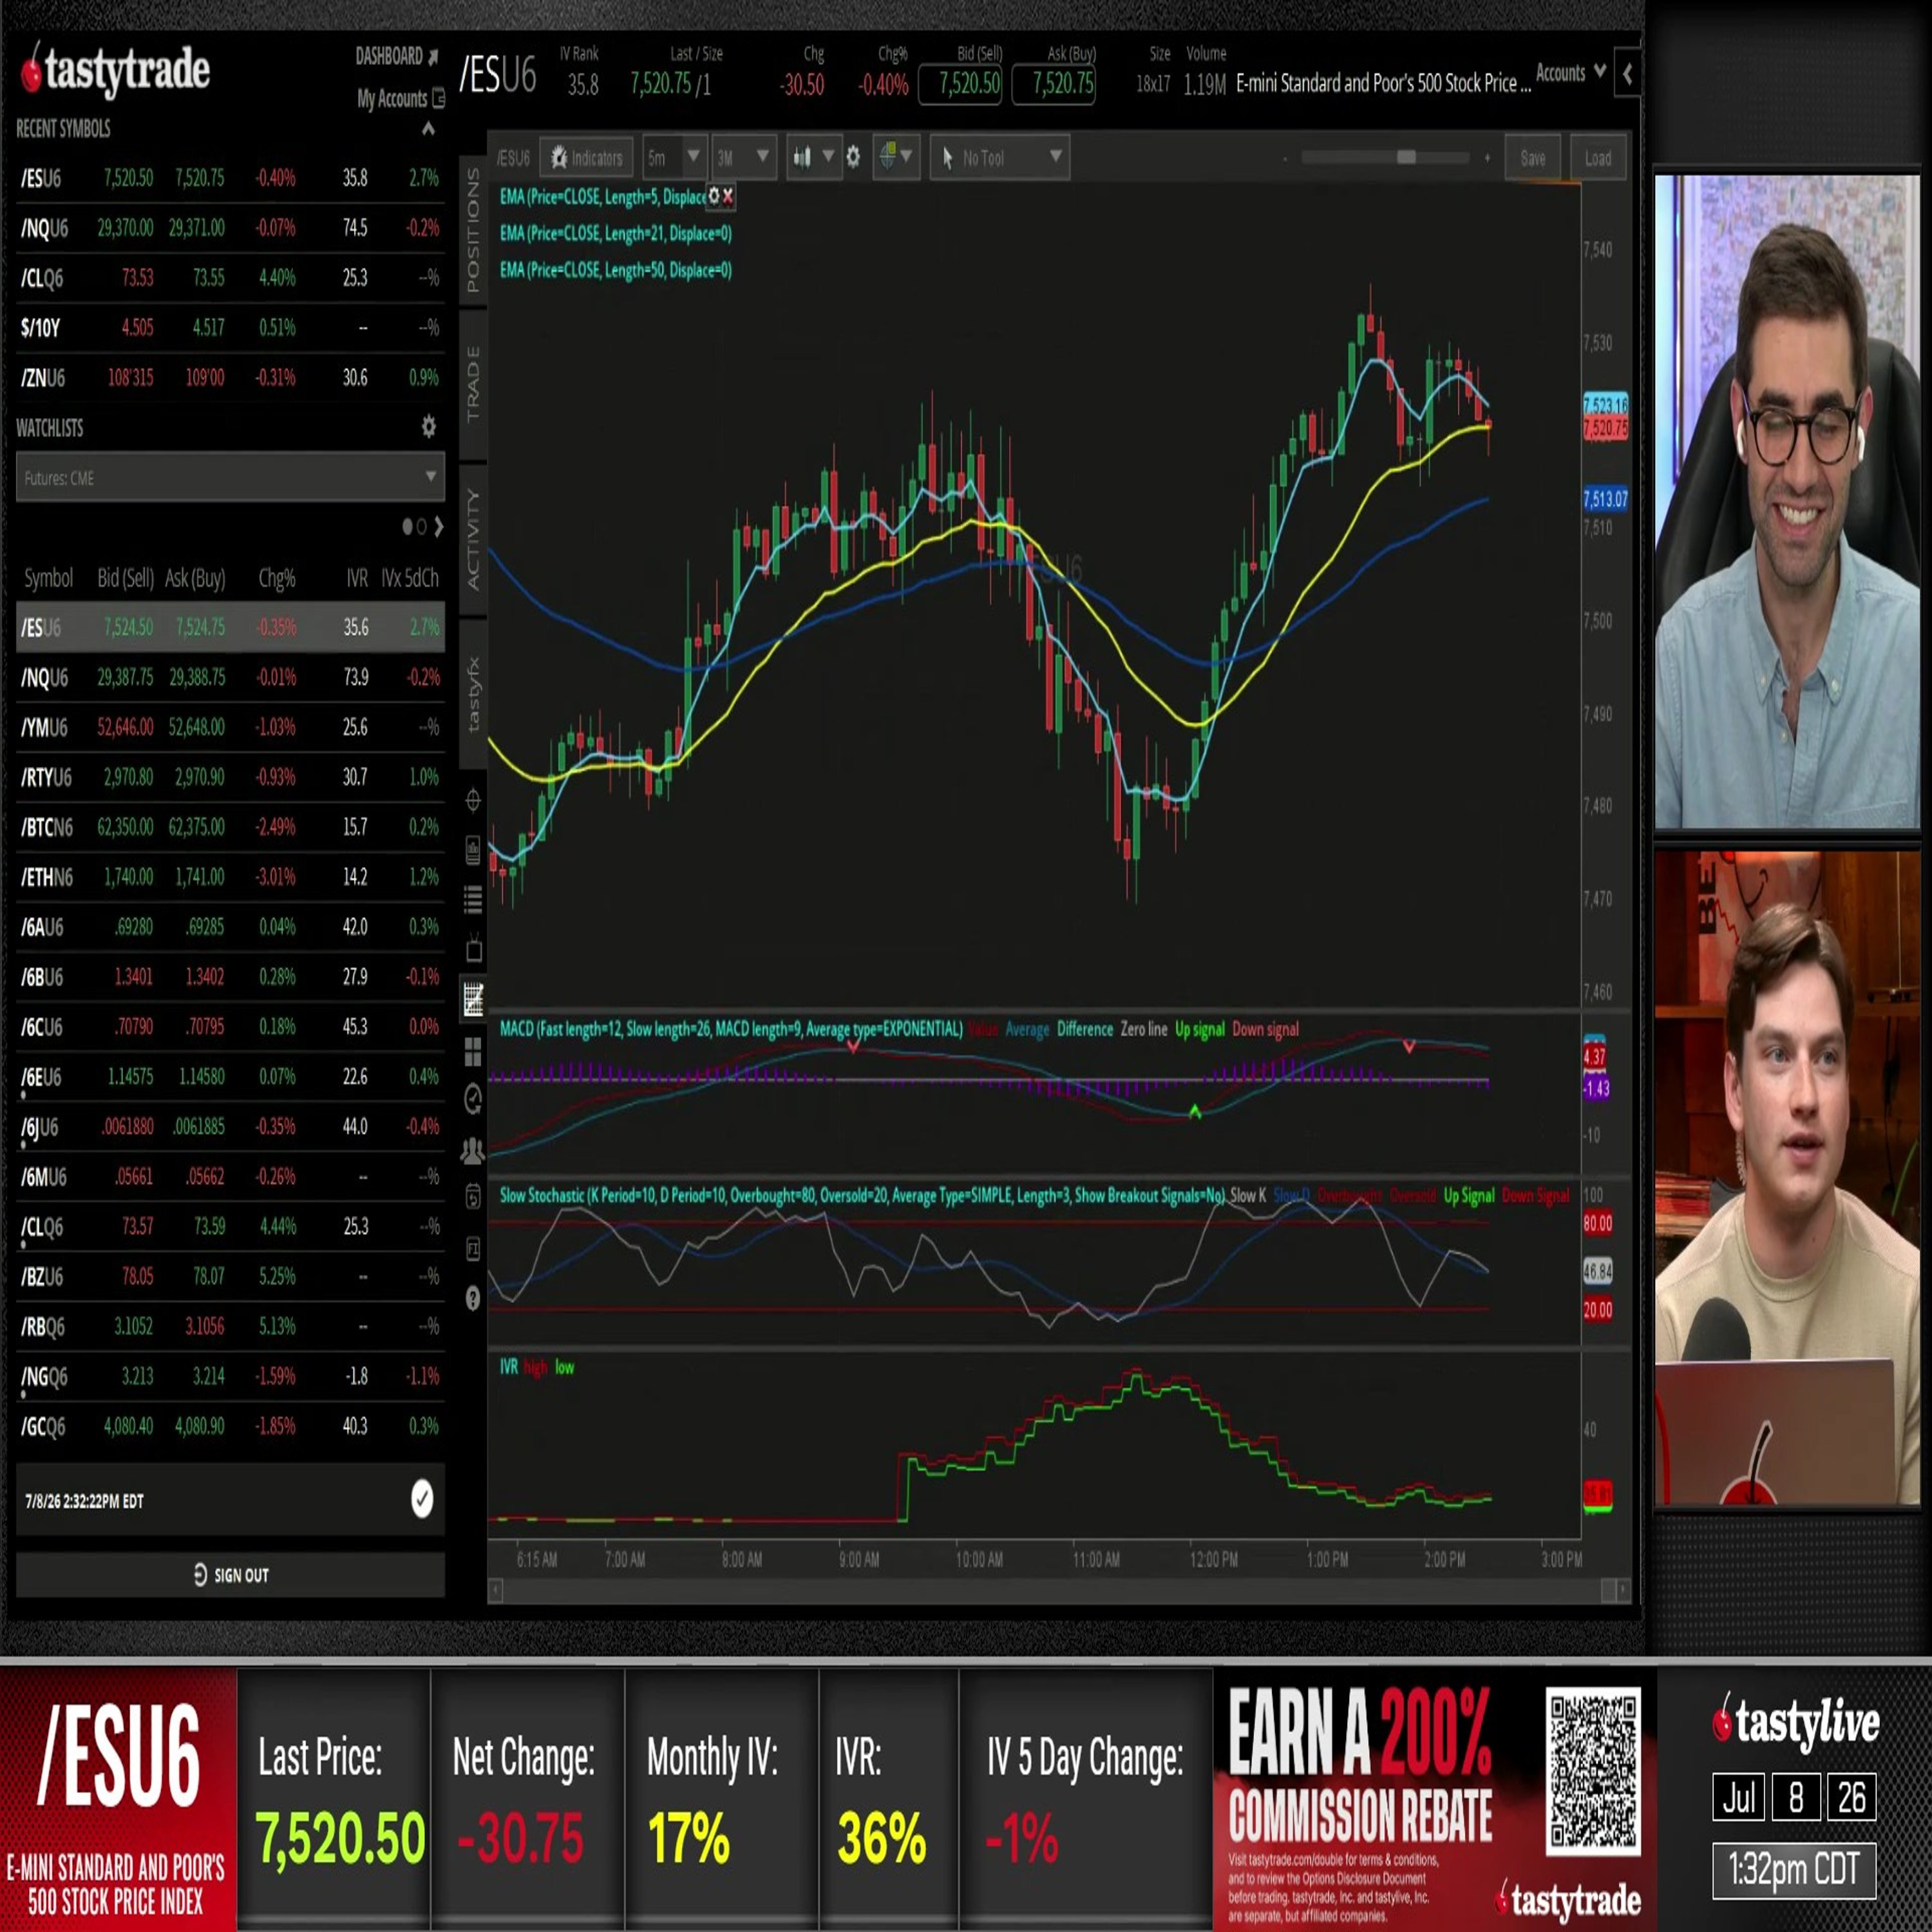The height and width of the screenshot is (1932, 1932).
Task: Open the clock history sidebar icon
Action: coord(473,1099)
